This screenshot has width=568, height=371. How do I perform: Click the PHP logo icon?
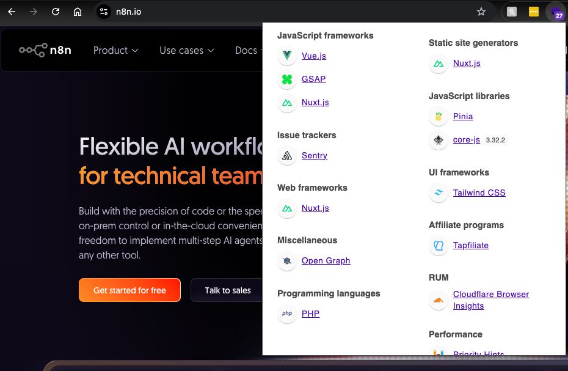point(287,314)
